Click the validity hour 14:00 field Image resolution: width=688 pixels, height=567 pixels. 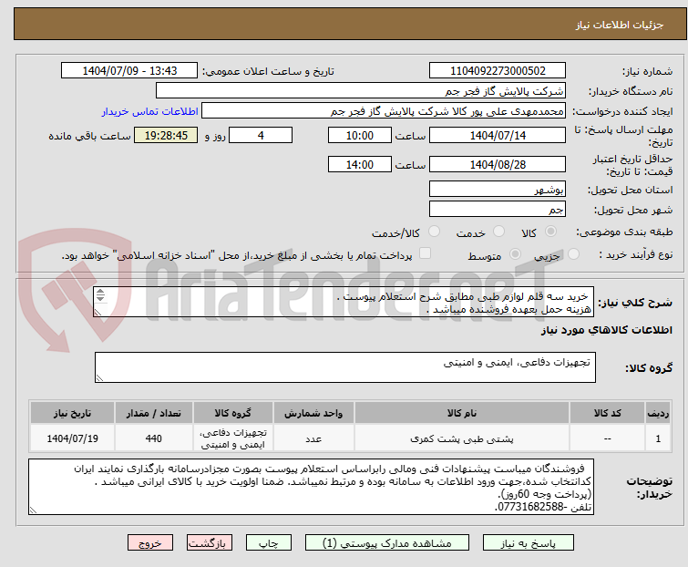(359, 165)
